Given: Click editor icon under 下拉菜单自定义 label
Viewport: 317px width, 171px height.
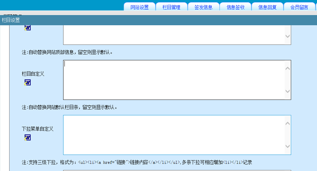Looking at the screenshot, I should (27, 138).
